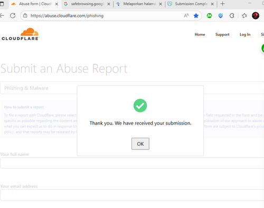Open the favorites list icon
Screen dimensions: 264x208
point(244,16)
